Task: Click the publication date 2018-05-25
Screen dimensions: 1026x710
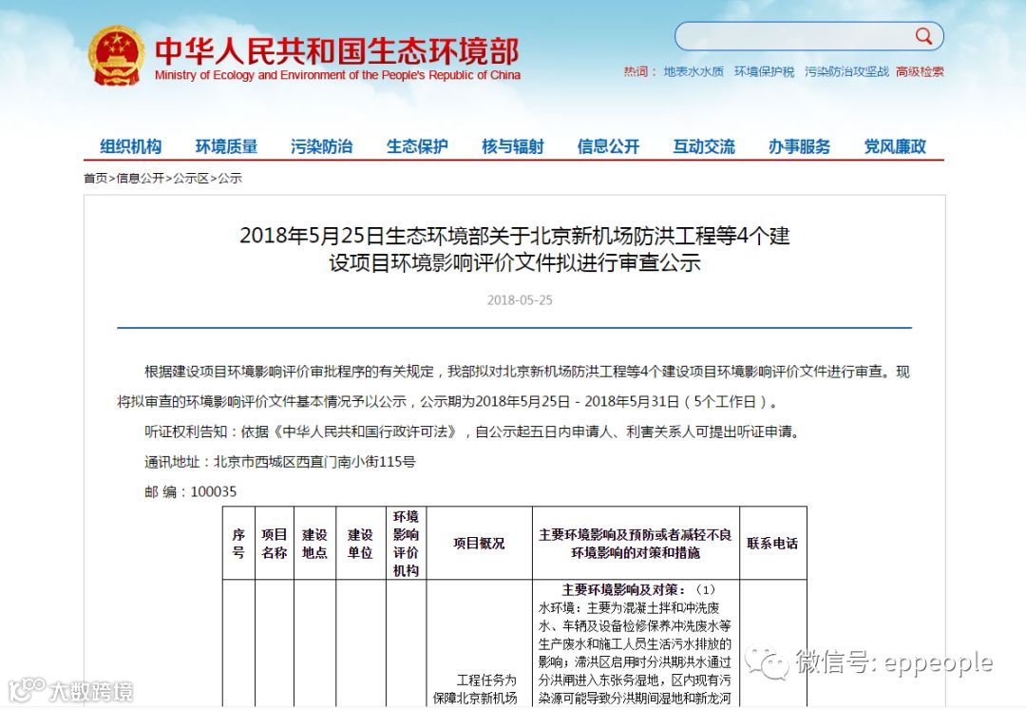Action: pyautogui.click(x=520, y=300)
